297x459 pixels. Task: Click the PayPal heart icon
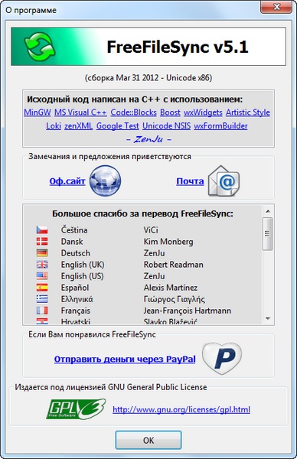[x=222, y=358]
